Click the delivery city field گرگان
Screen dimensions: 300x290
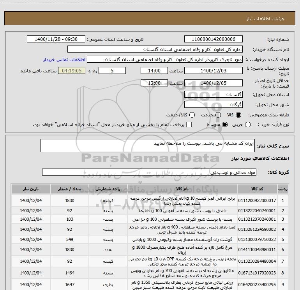point(214,105)
